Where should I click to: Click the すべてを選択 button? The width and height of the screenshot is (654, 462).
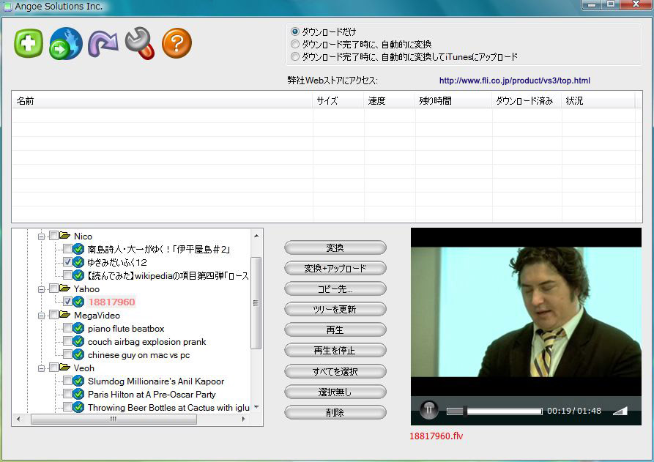(x=335, y=371)
